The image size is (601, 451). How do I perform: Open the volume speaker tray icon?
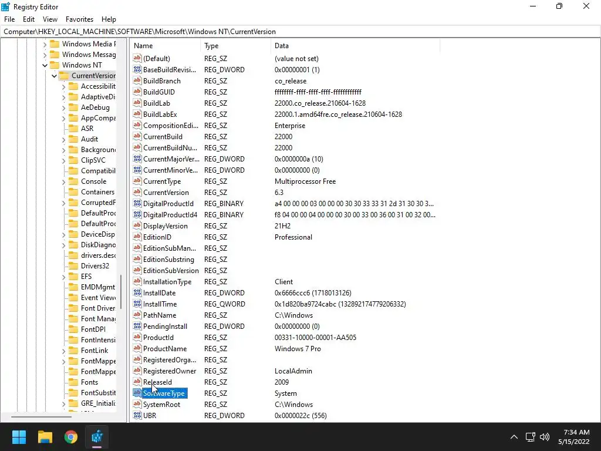[x=544, y=437]
